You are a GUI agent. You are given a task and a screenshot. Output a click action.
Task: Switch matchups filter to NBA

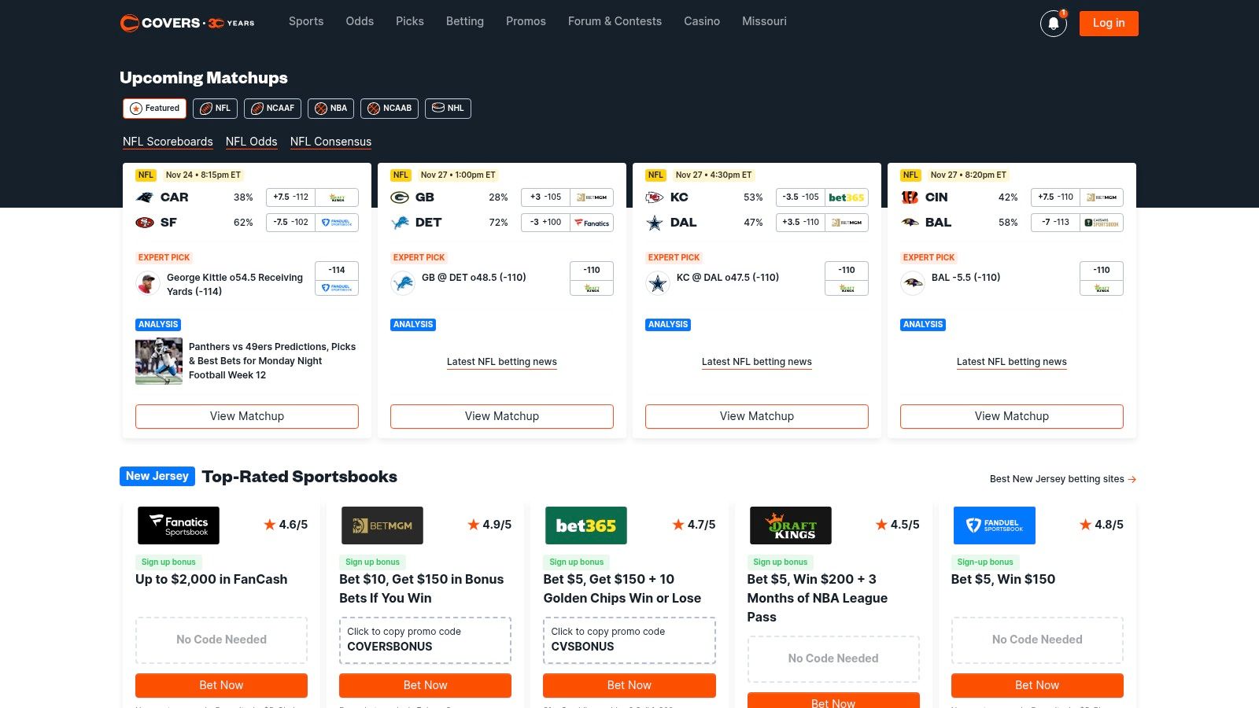pyautogui.click(x=330, y=109)
